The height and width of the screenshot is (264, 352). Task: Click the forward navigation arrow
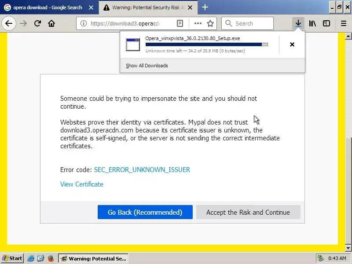point(23,23)
